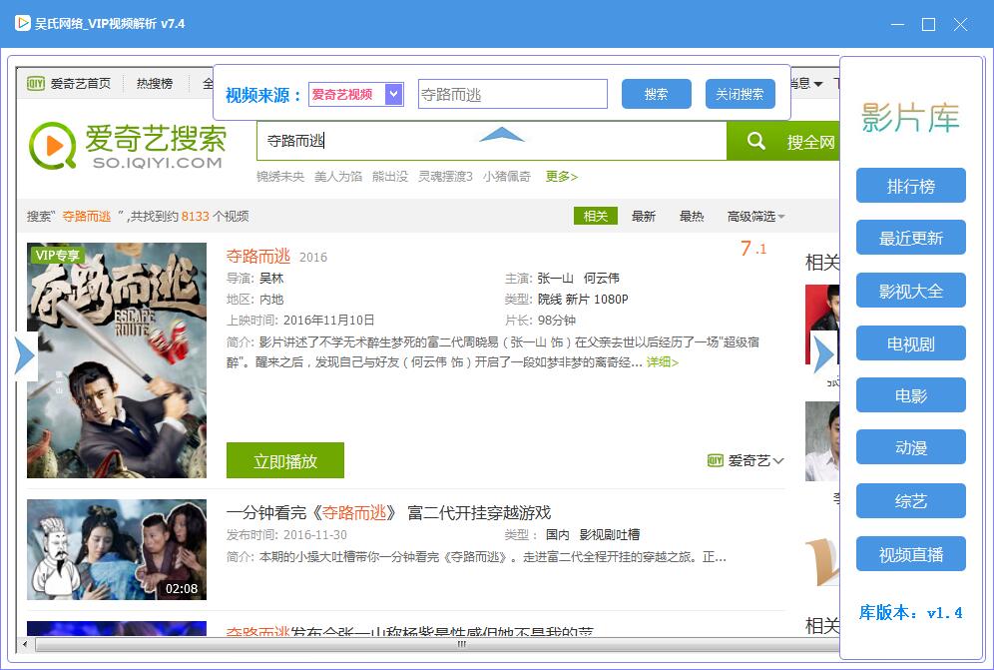Viewport: 994px width, 670px height.
Task: Click the horizontal scrollbar thumb
Action: (x=437, y=645)
